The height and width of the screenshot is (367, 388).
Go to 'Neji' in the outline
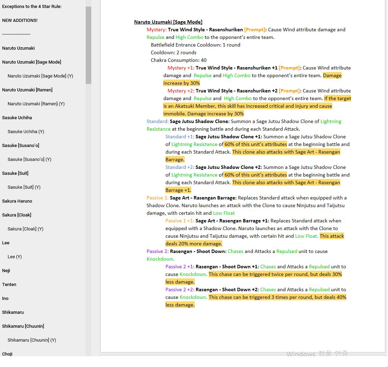6,271
